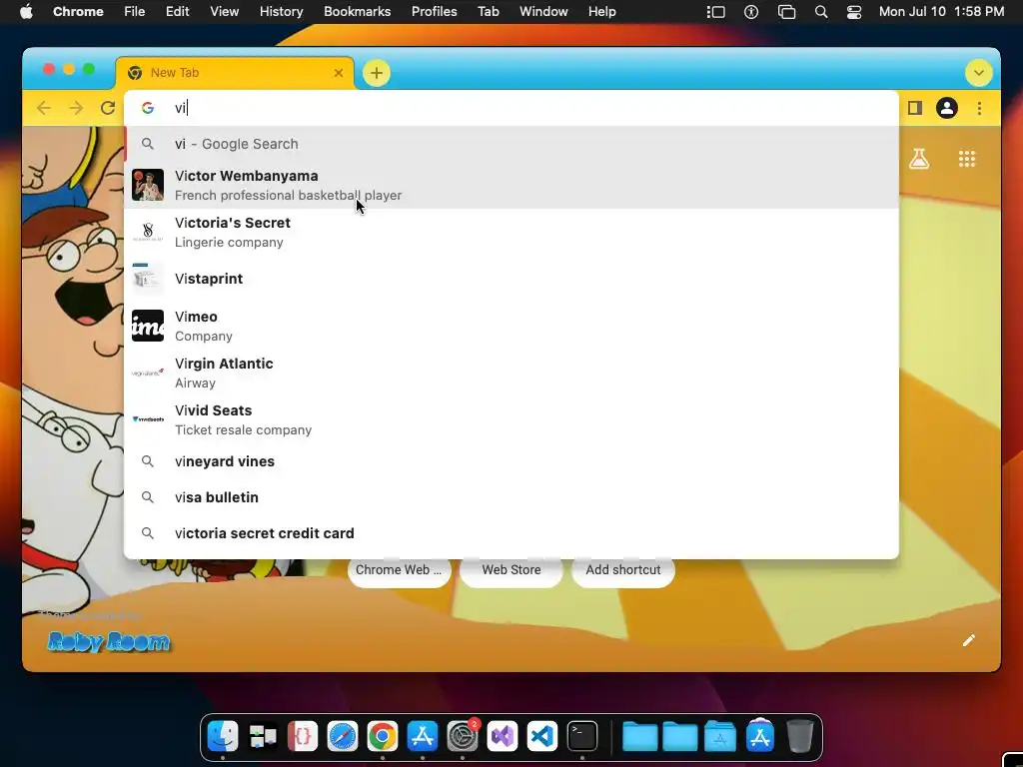Open Safari from the Dock
The height and width of the screenshot is (767, 1023).
[x=343, y=736]
